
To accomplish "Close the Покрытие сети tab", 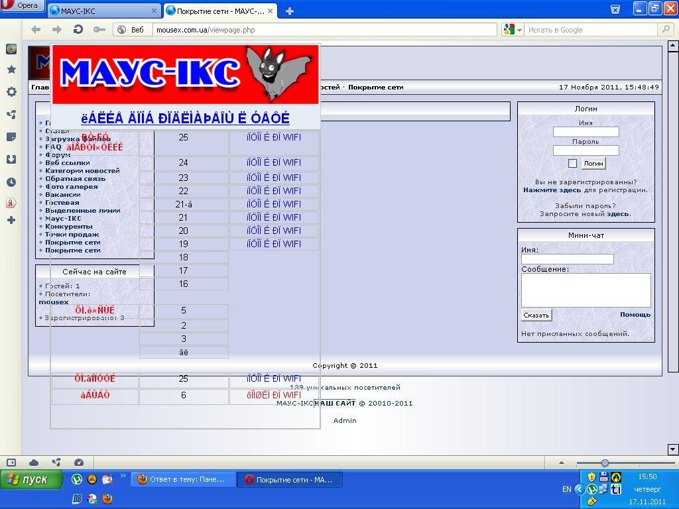I will (x=271, y=11).
